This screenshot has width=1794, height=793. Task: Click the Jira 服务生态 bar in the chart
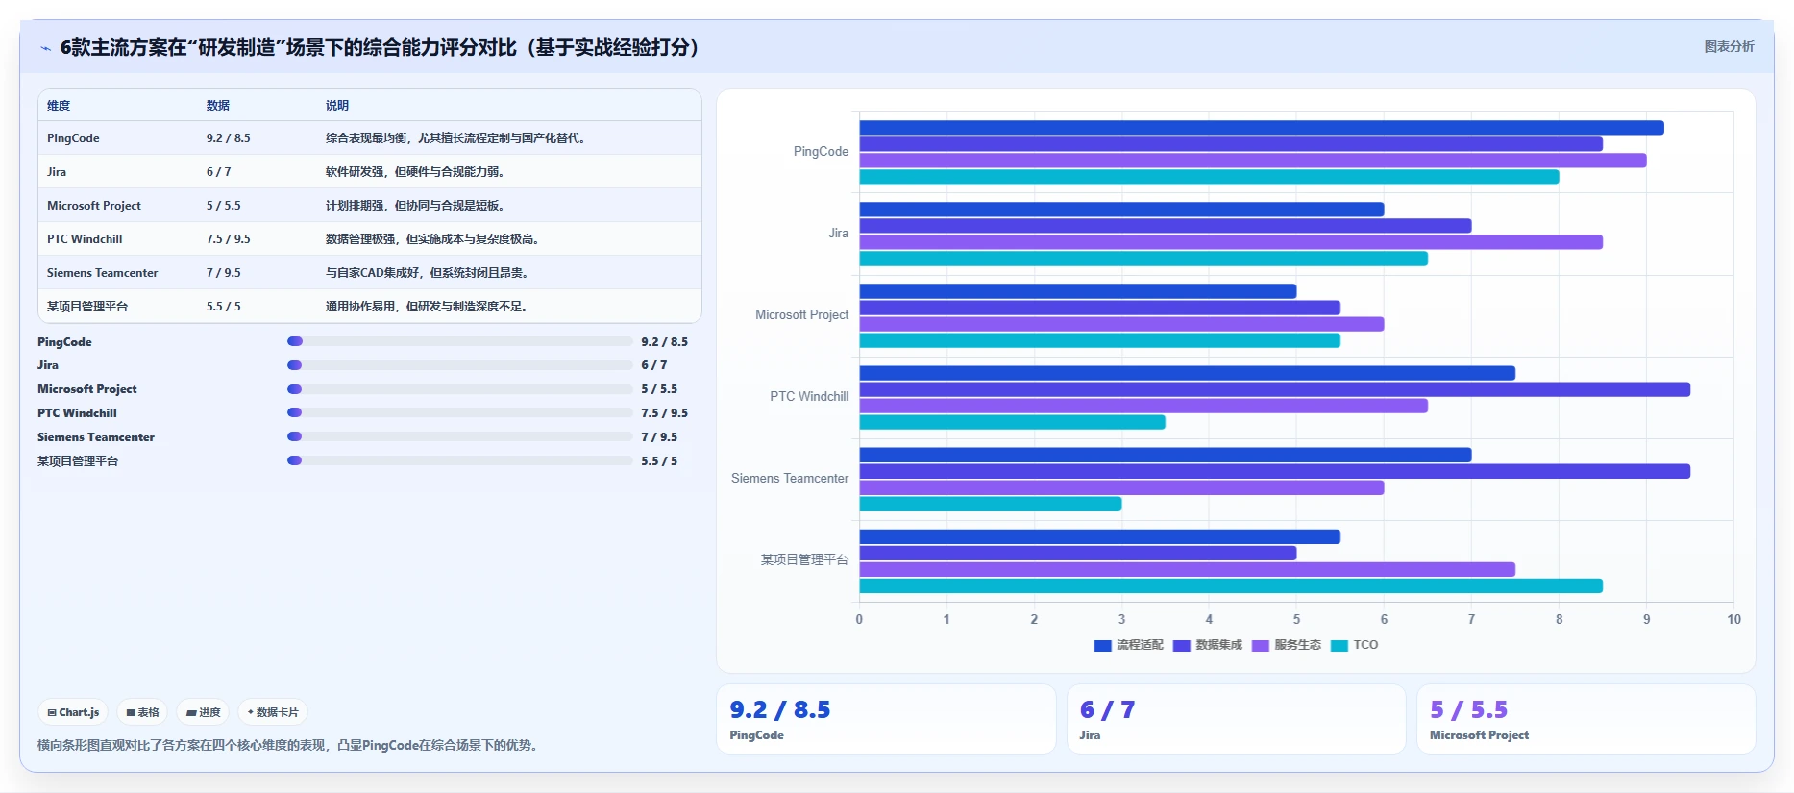1231,242
